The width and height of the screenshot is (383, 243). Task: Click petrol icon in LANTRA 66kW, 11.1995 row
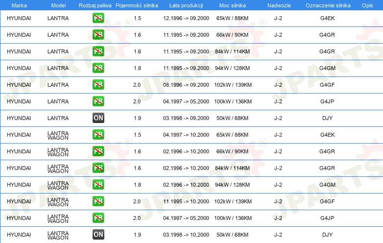click(98, 35)
